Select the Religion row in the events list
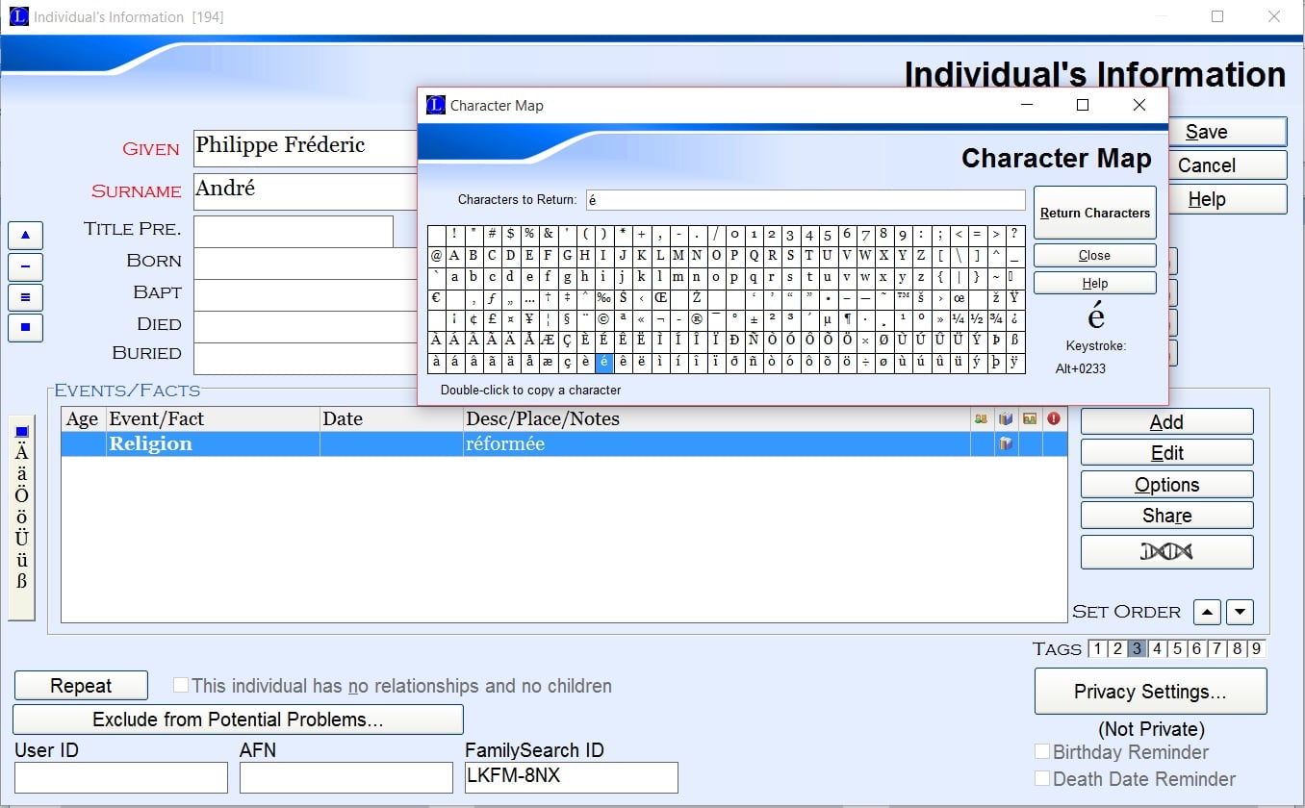The height and width of the screenshot is (808, 1305). pos(564,443)
